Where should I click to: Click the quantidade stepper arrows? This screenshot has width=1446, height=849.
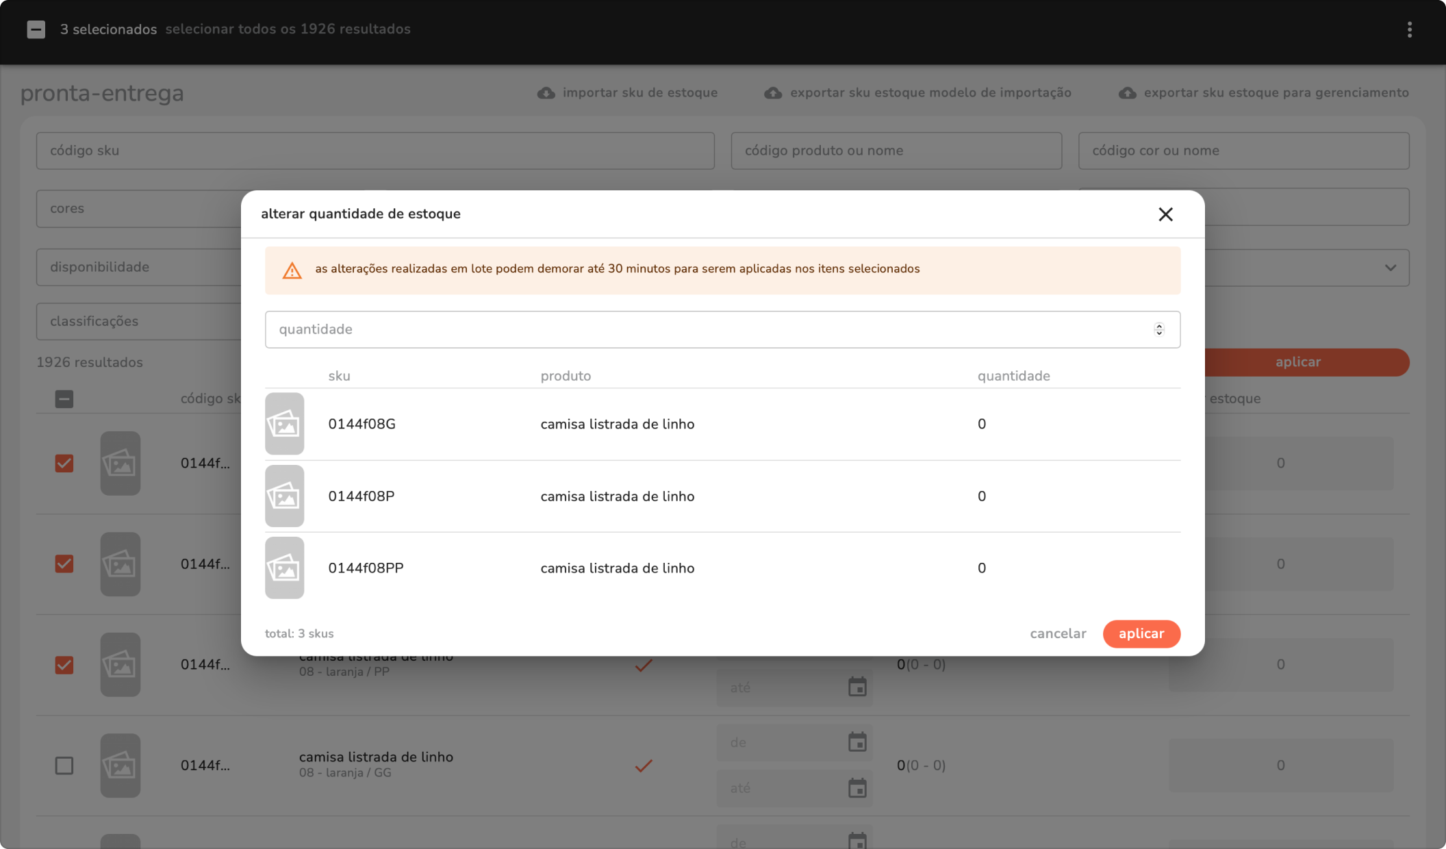(x=1158, y=329)
